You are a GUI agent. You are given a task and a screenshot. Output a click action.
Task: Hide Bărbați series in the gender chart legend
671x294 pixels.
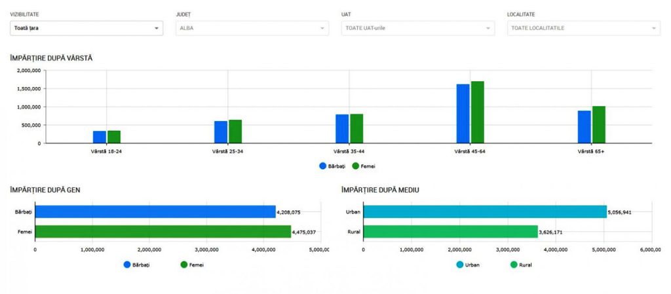[136, 265]
